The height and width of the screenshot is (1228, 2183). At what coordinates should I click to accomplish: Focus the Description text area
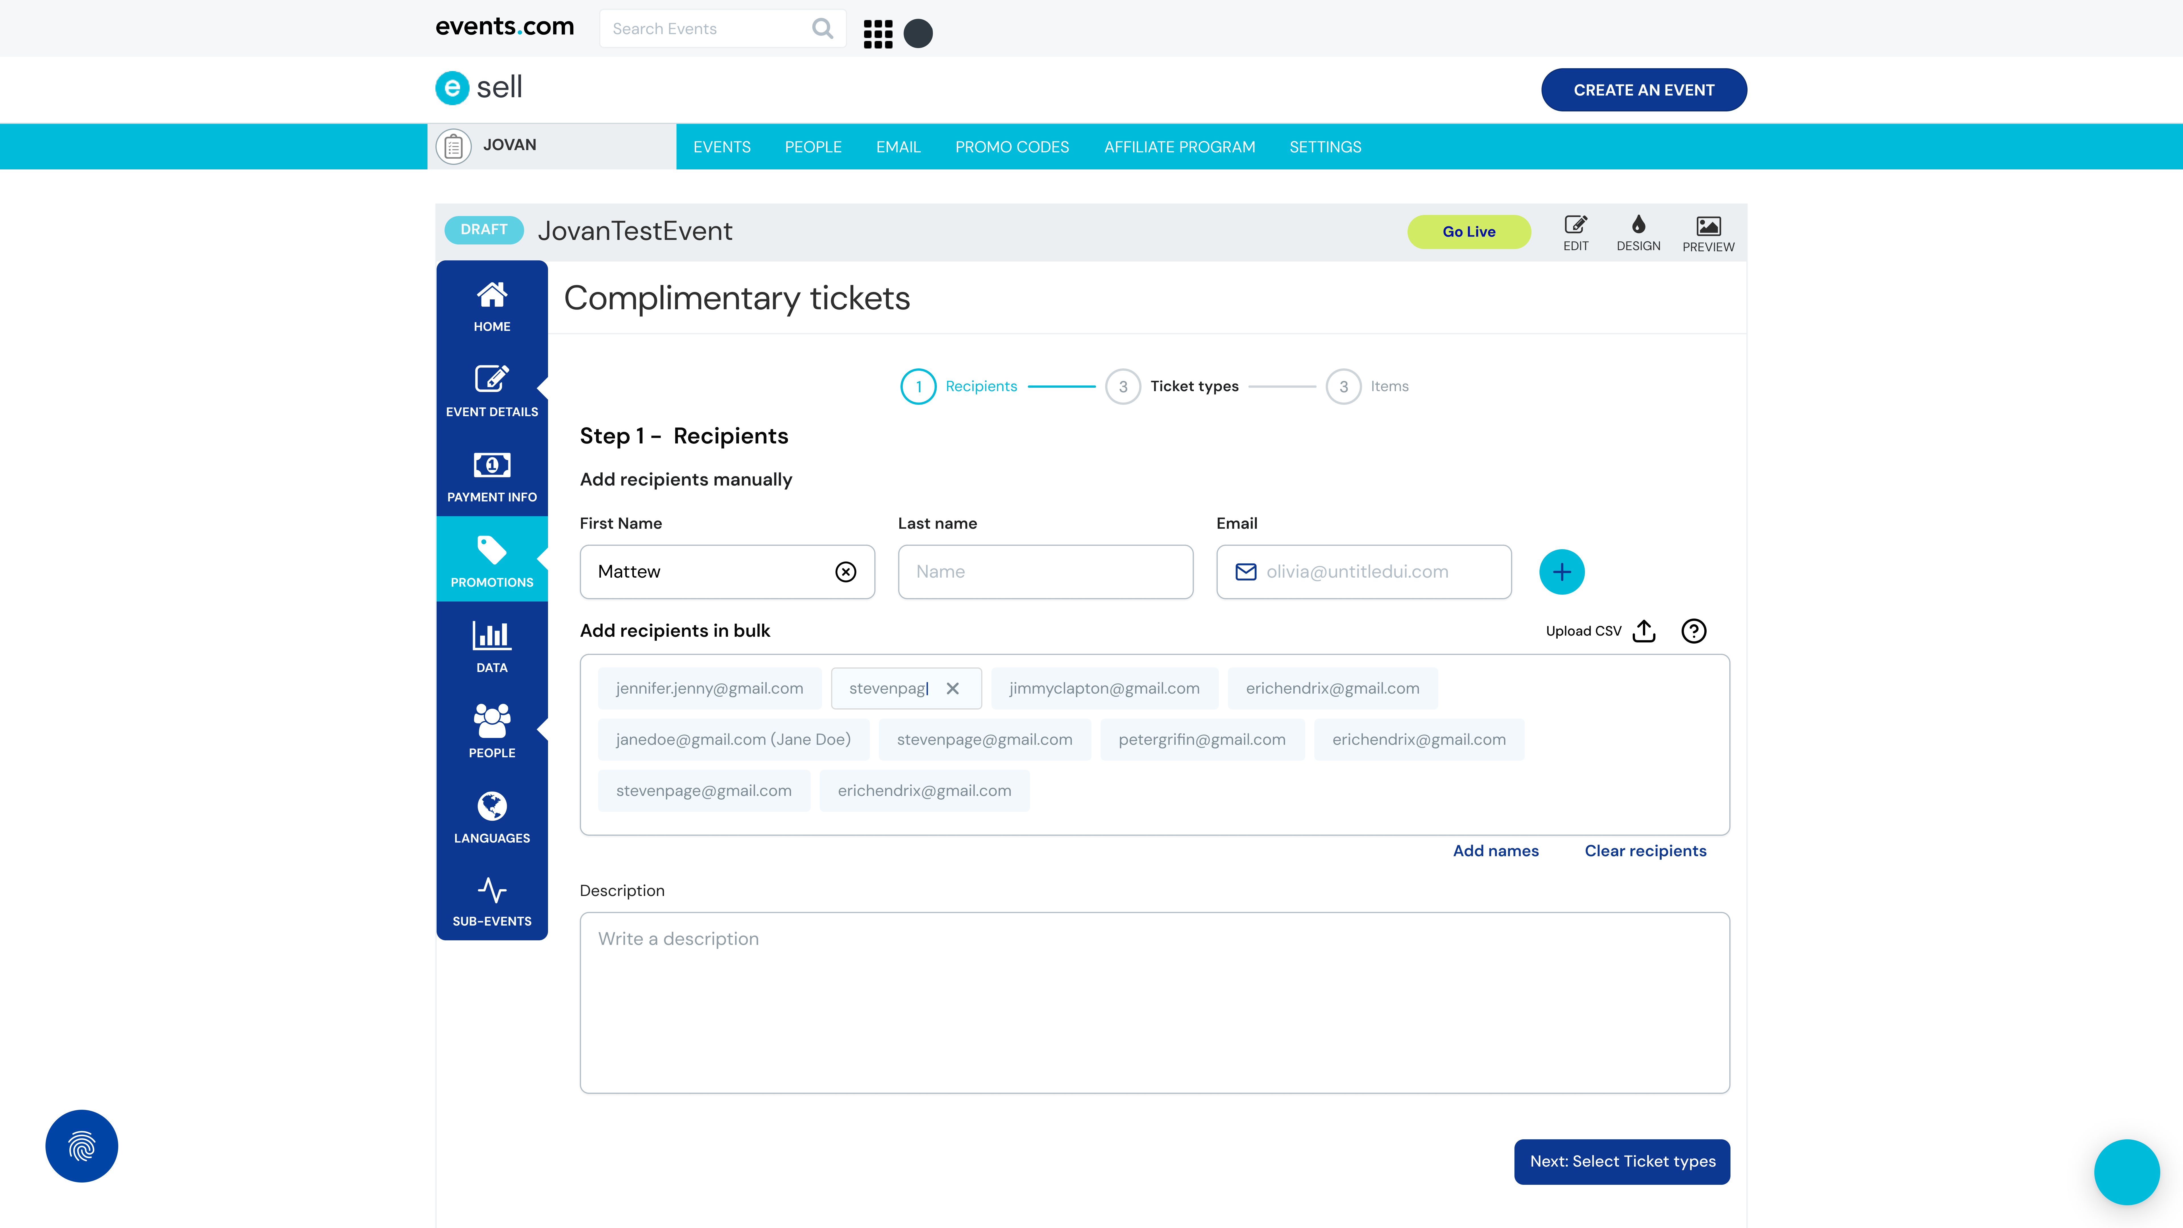click(x=1154, y=1003)
